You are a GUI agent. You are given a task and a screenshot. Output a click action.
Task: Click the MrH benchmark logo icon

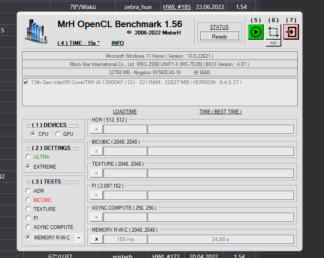coord(36,31)
